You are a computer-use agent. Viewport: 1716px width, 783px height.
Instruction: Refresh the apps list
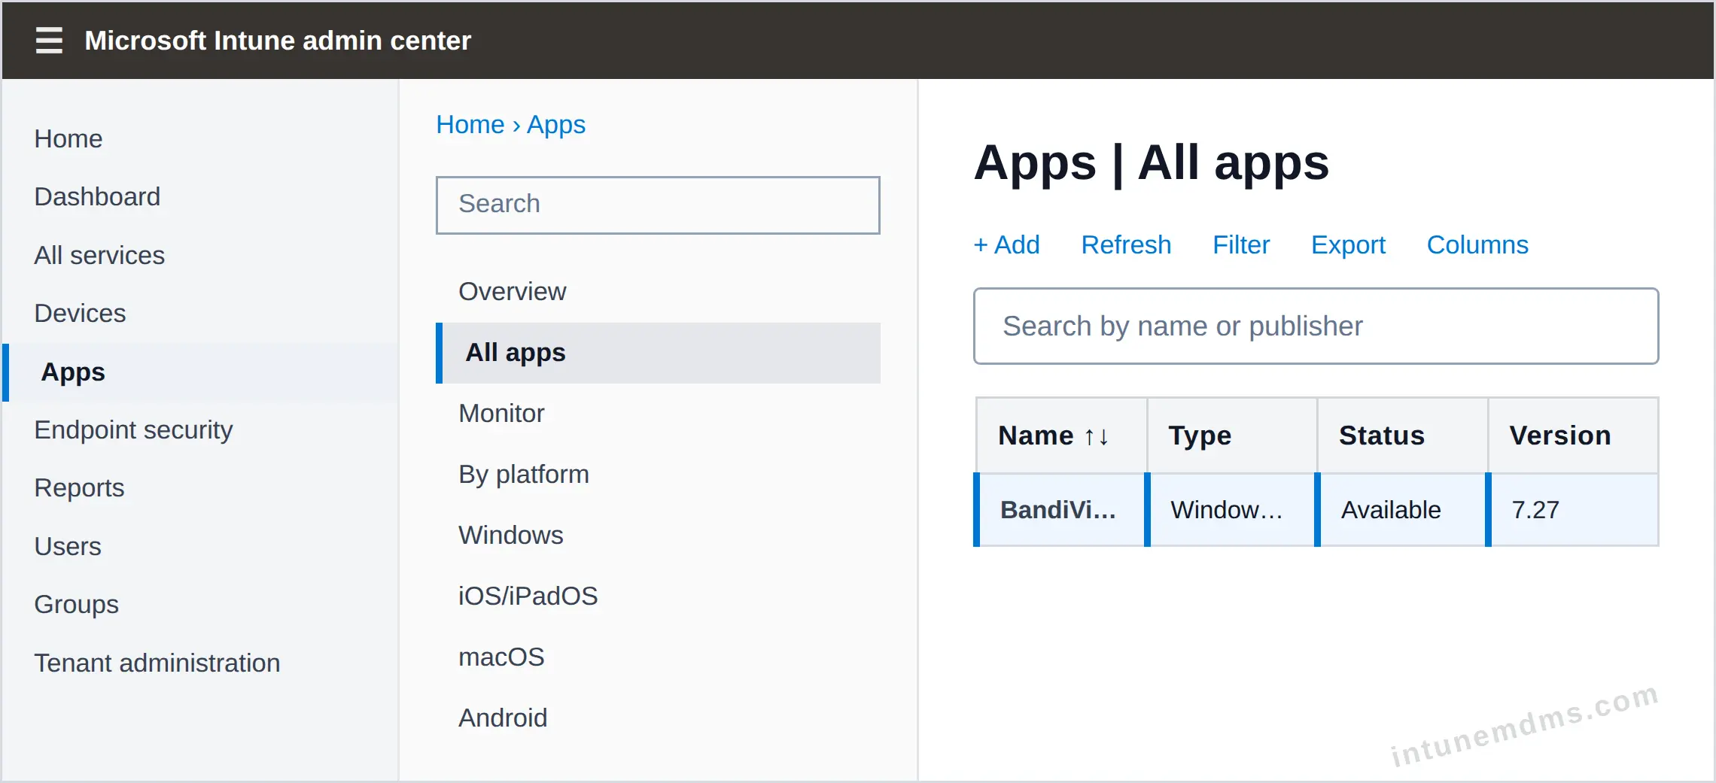point(1126,244)
